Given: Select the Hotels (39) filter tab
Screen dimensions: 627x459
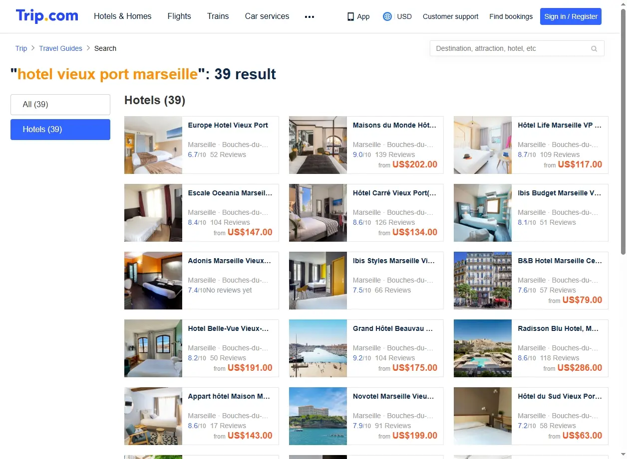Looking at the screenshot, I should point(60,130).
